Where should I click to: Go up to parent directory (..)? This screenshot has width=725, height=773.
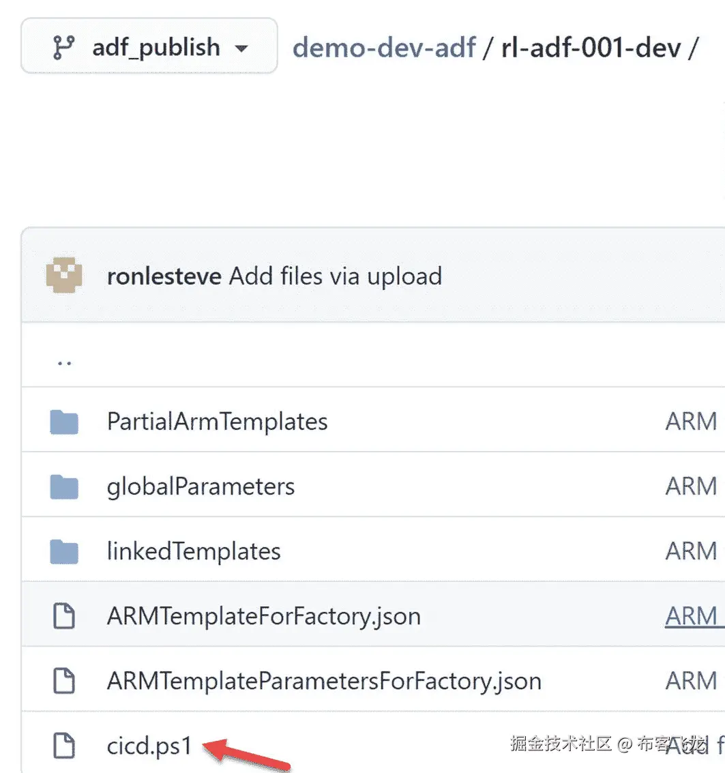tap(65, 361)
